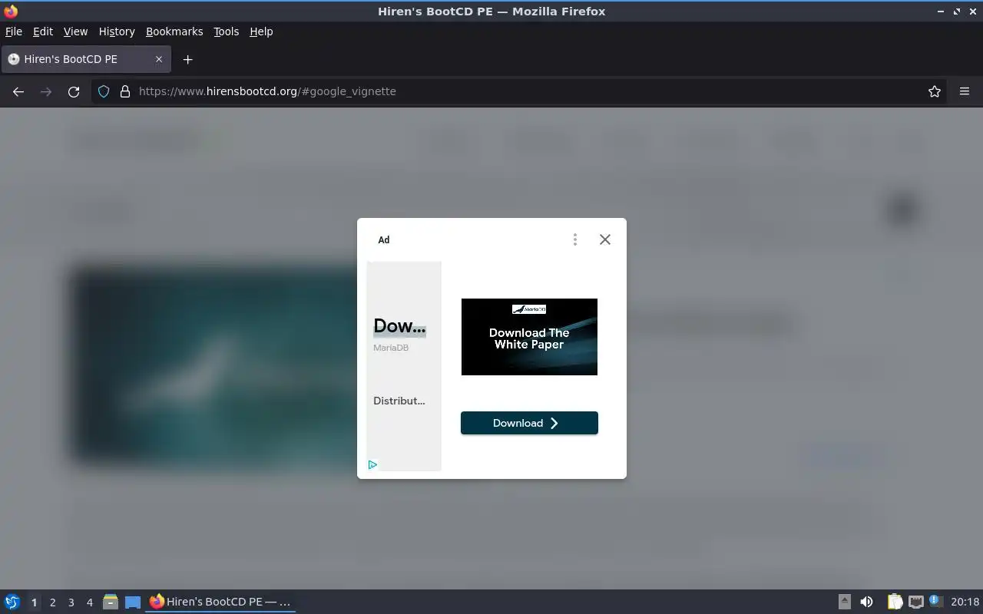Maximize the Firefox window
The image size is (983, 614).
click(957, 12)
